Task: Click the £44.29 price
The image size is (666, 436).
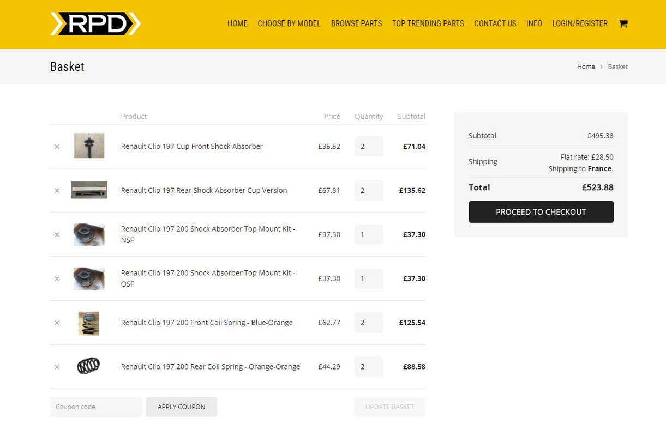Action: coord(329,367)
